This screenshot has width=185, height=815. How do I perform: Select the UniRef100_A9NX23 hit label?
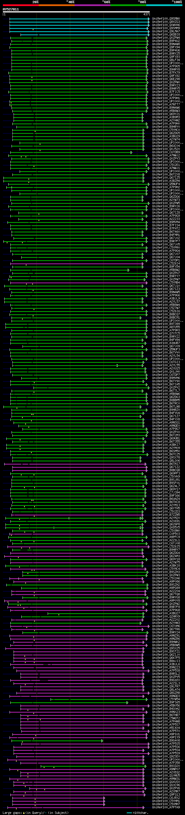click(x=166, y=712)
